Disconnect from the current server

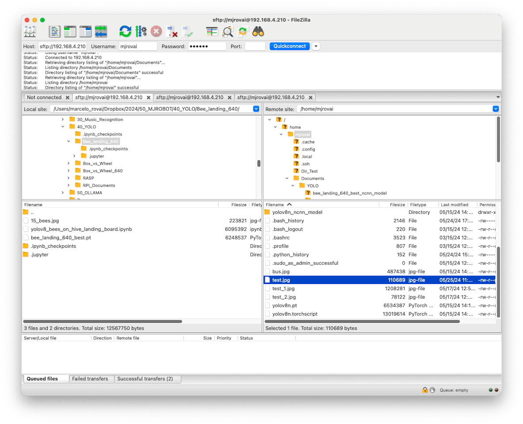pyautogui.click(x=172, y=31)
